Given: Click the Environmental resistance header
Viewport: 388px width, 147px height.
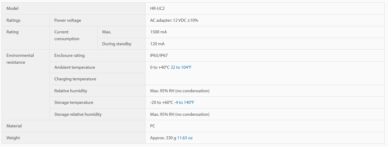Looking at the screenshot, I should click(20, 59).
